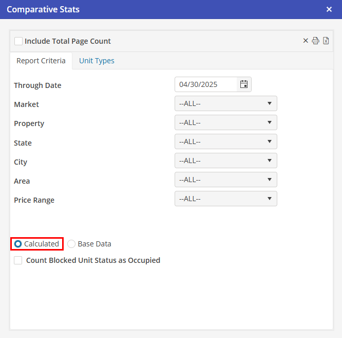Expand the State dropdown
342x338 pixels.
225,141
